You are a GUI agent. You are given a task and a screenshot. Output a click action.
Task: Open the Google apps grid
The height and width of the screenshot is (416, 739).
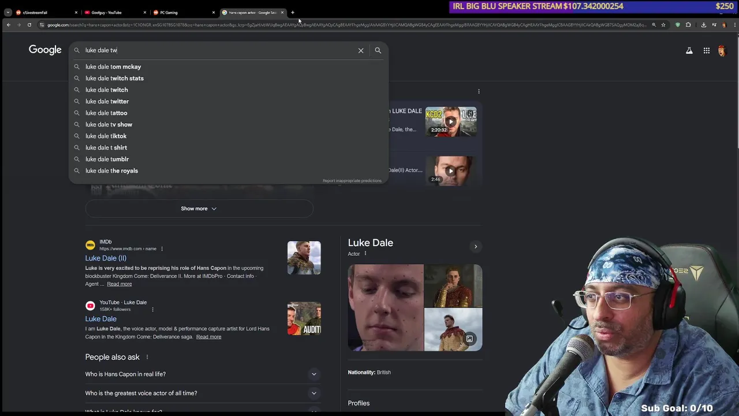point(707,51)
